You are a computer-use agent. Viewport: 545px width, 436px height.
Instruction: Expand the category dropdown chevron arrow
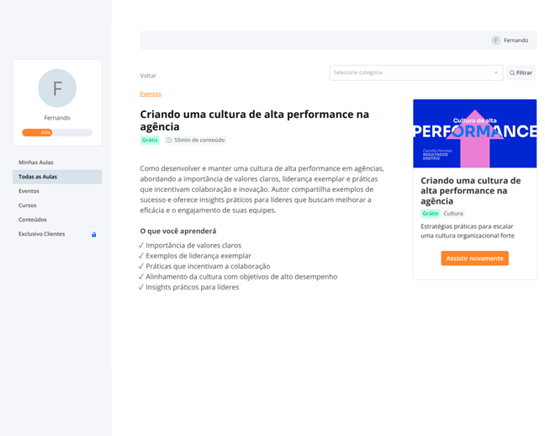pyautogui.click(x=495, y=73)
